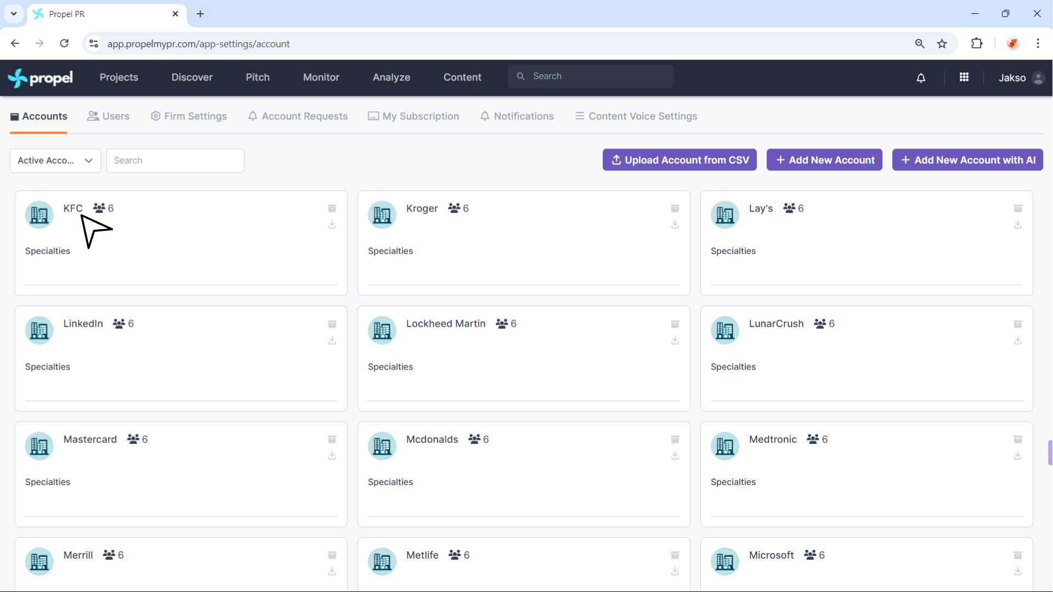Click the download icon on Kroger card

675,225
